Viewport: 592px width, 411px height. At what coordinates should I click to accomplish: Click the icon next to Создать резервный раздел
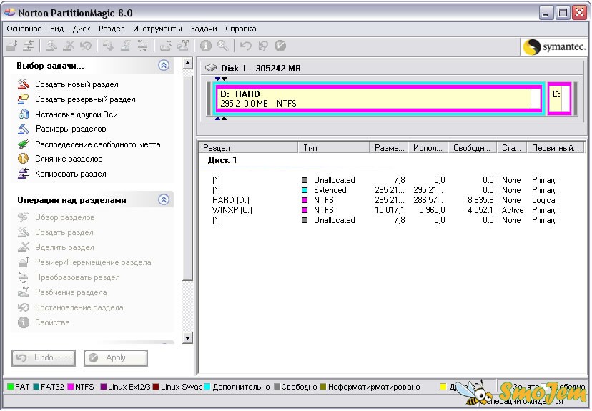click(x=24, y=99)
